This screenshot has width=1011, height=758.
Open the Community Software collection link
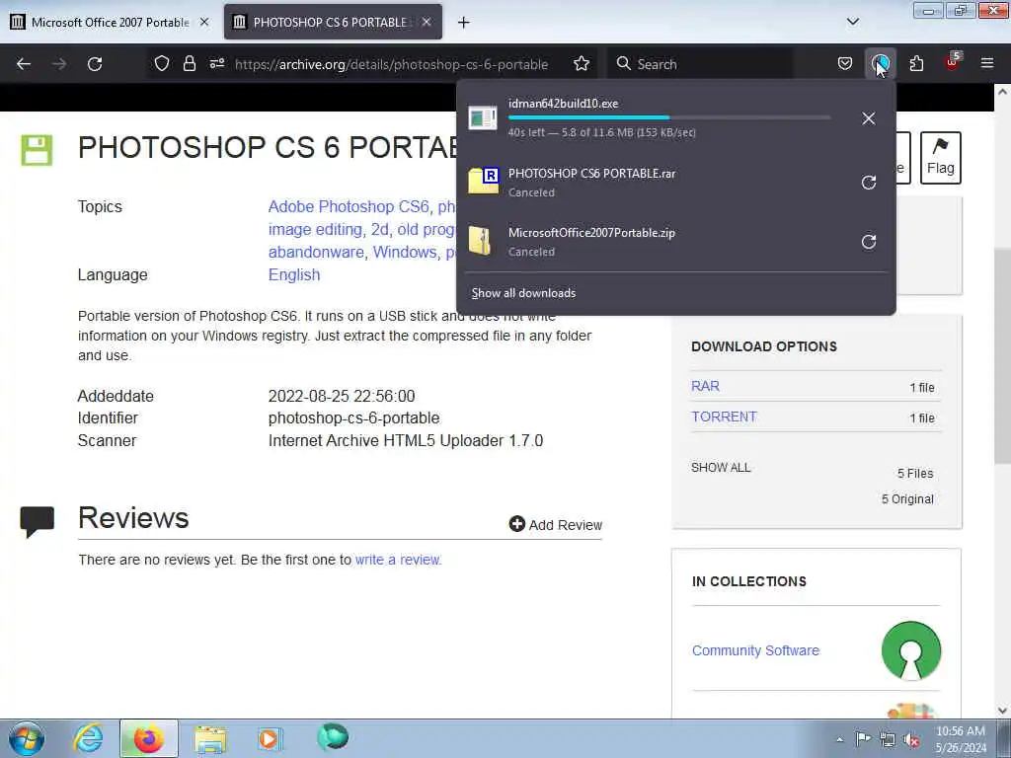(x=755, y=650)
